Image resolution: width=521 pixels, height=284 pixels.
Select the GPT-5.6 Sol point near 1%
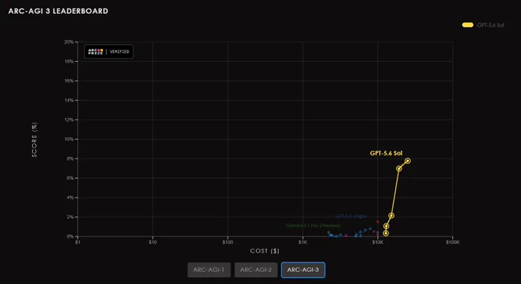click(386, 226)
